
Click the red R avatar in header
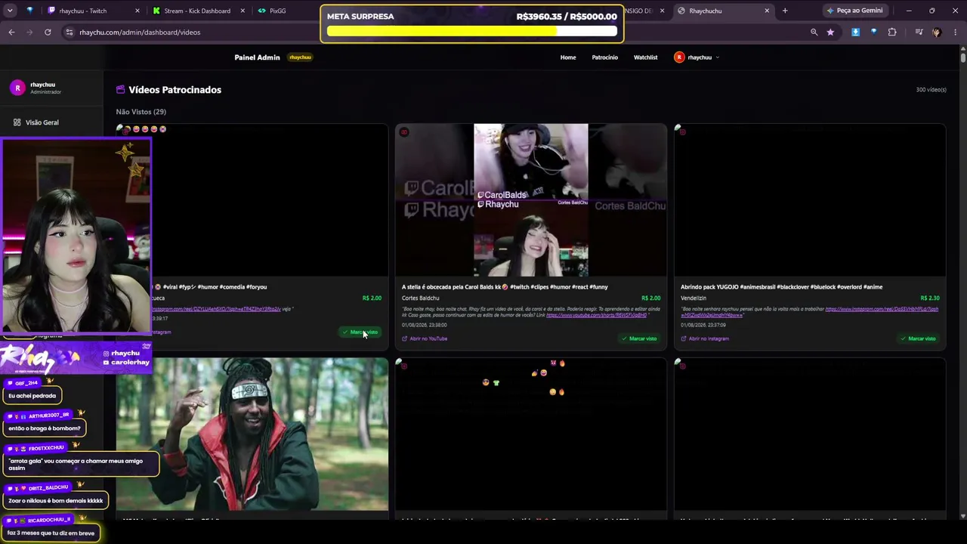[679, 57]
